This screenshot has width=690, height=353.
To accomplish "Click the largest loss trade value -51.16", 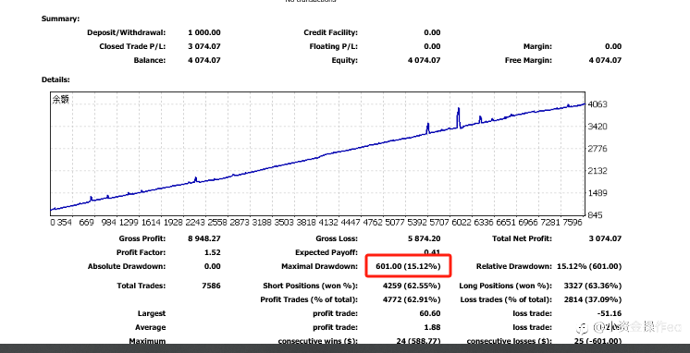I will coord(610,313).
